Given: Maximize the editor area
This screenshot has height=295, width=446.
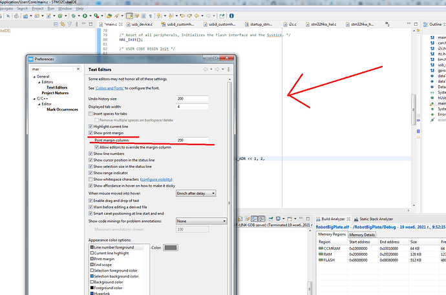Looking at the screenshot, I should [x=416, y=24].
